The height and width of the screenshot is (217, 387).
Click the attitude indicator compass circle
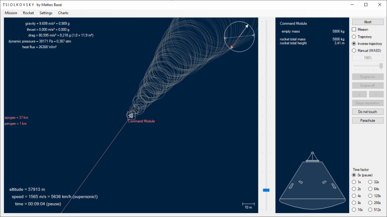pos(239,37)
